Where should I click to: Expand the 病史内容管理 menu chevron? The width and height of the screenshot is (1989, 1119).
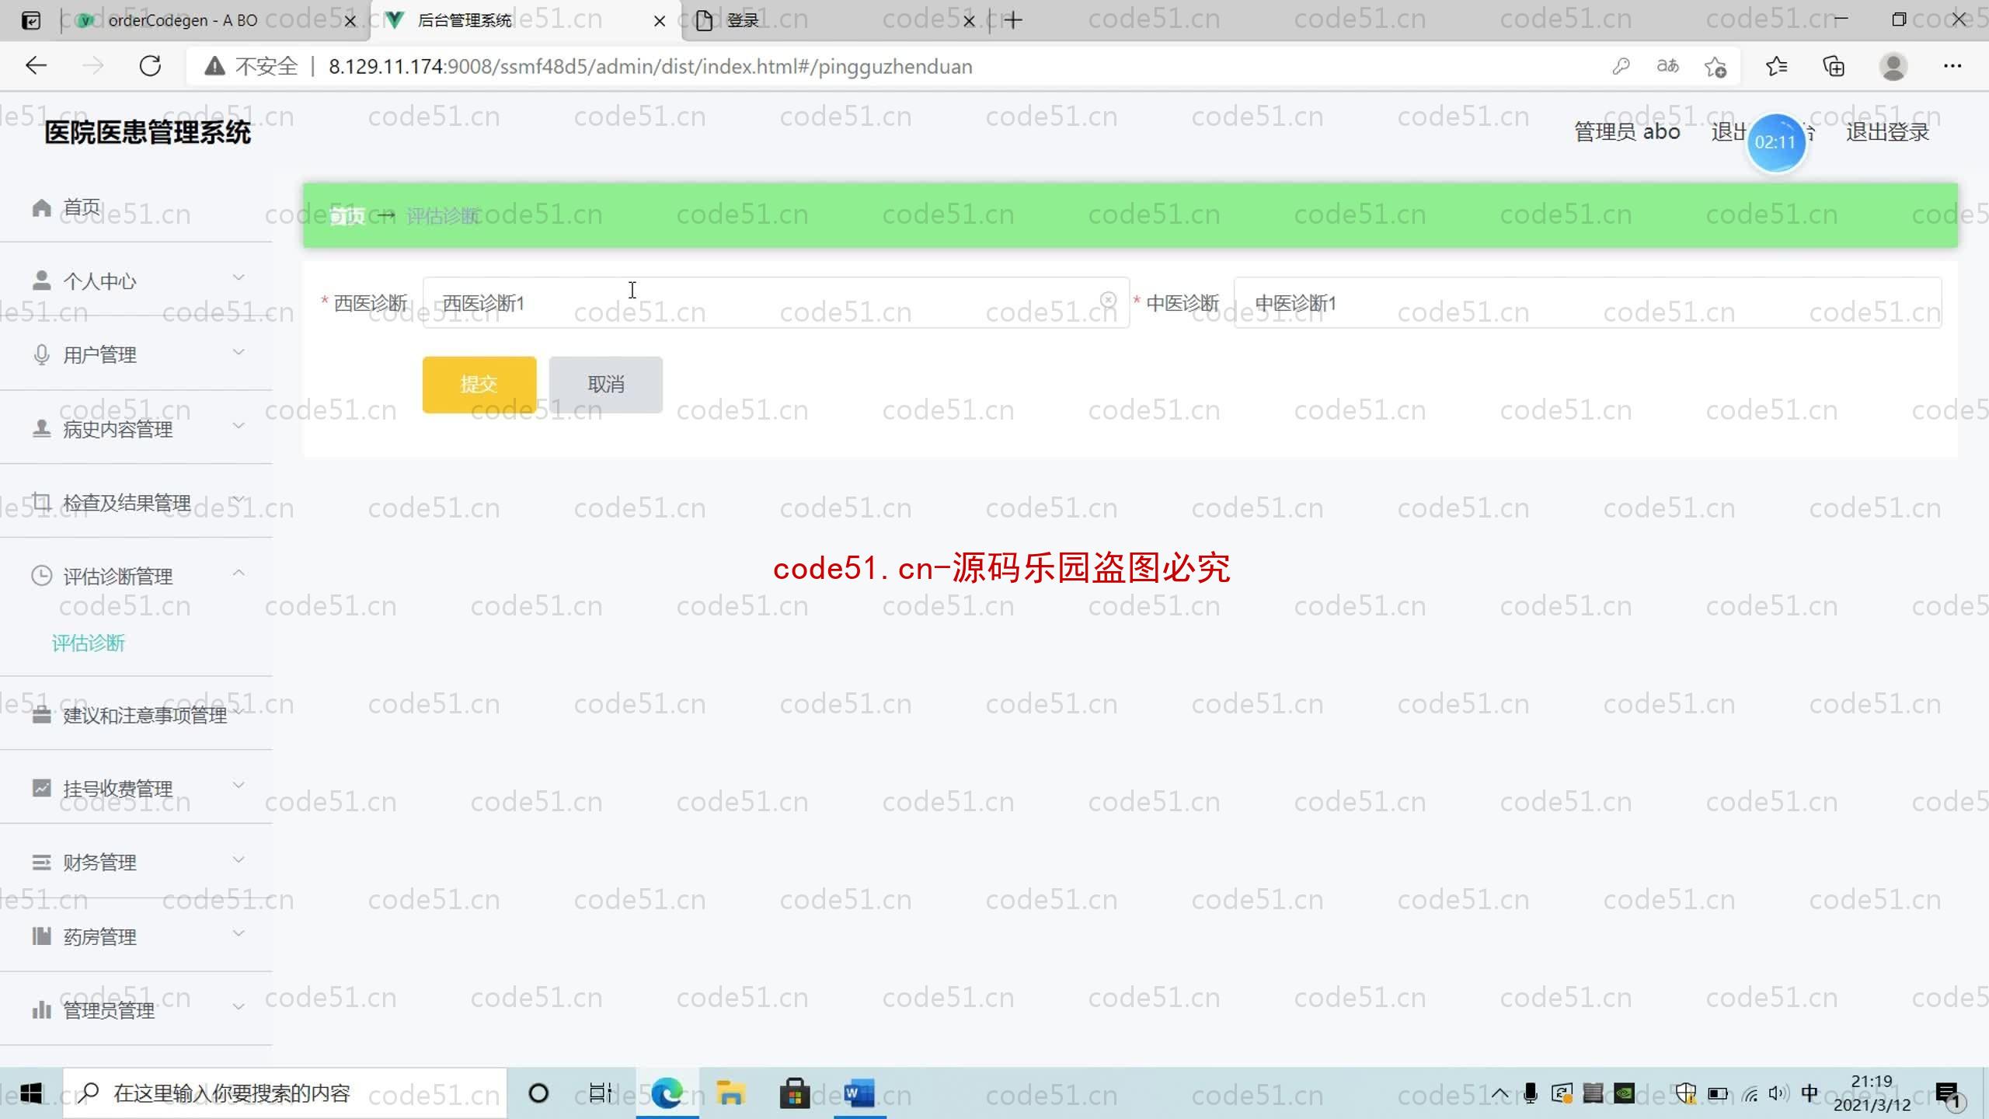click(x=239, y=426)
